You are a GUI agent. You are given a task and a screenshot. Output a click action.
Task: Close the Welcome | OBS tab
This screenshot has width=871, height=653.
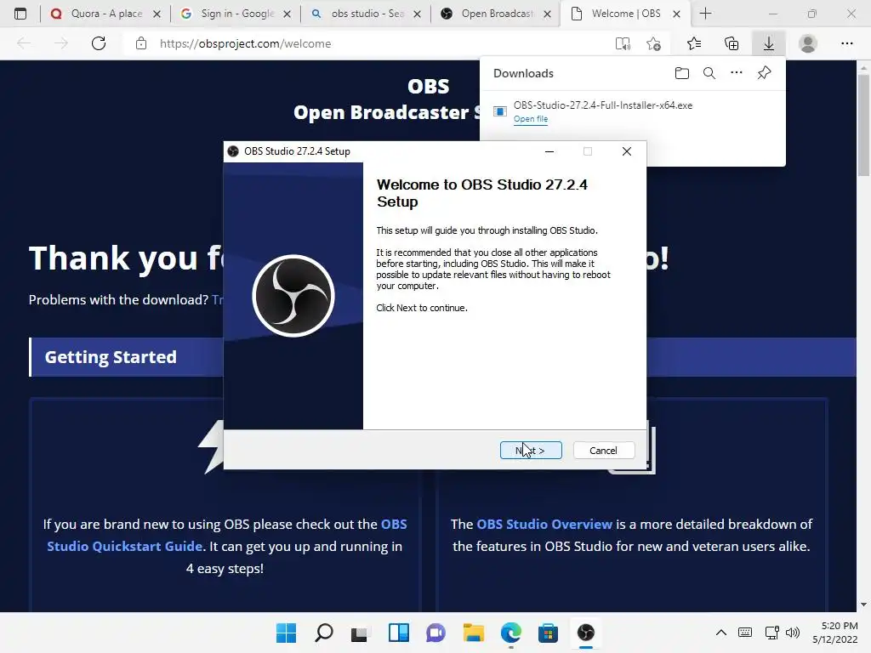pos(676,14)
